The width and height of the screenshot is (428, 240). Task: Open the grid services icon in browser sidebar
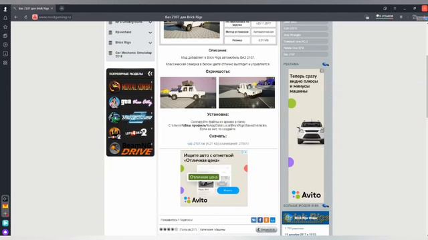[5, 63]
